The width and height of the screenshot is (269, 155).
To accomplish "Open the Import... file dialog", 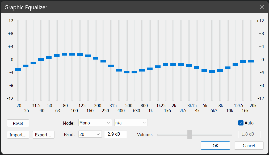I will tap(18, 135).
